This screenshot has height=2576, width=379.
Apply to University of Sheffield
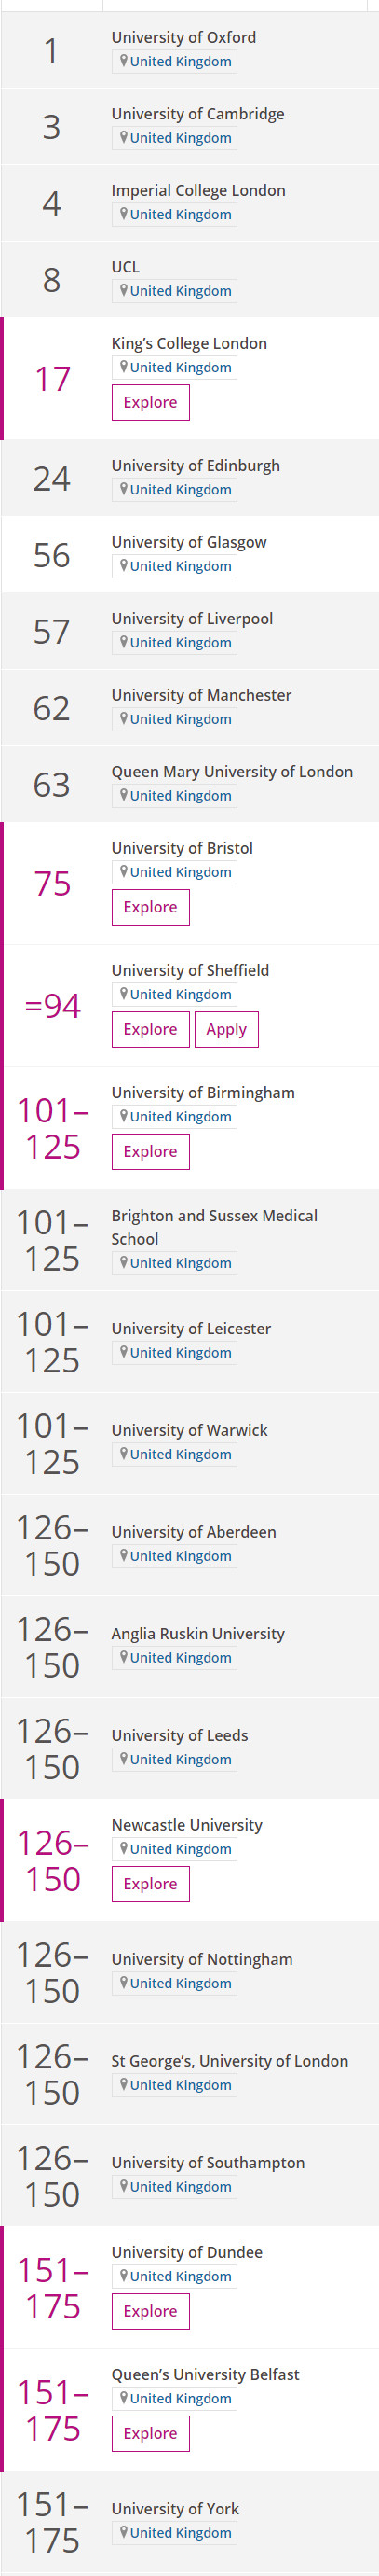point(226,1029)
